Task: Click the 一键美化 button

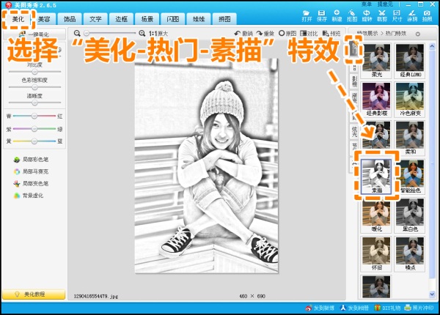Action: (33, 34)
